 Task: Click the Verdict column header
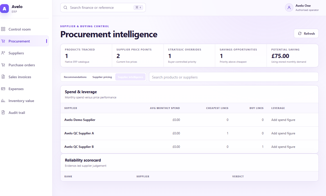click(238, 176)
